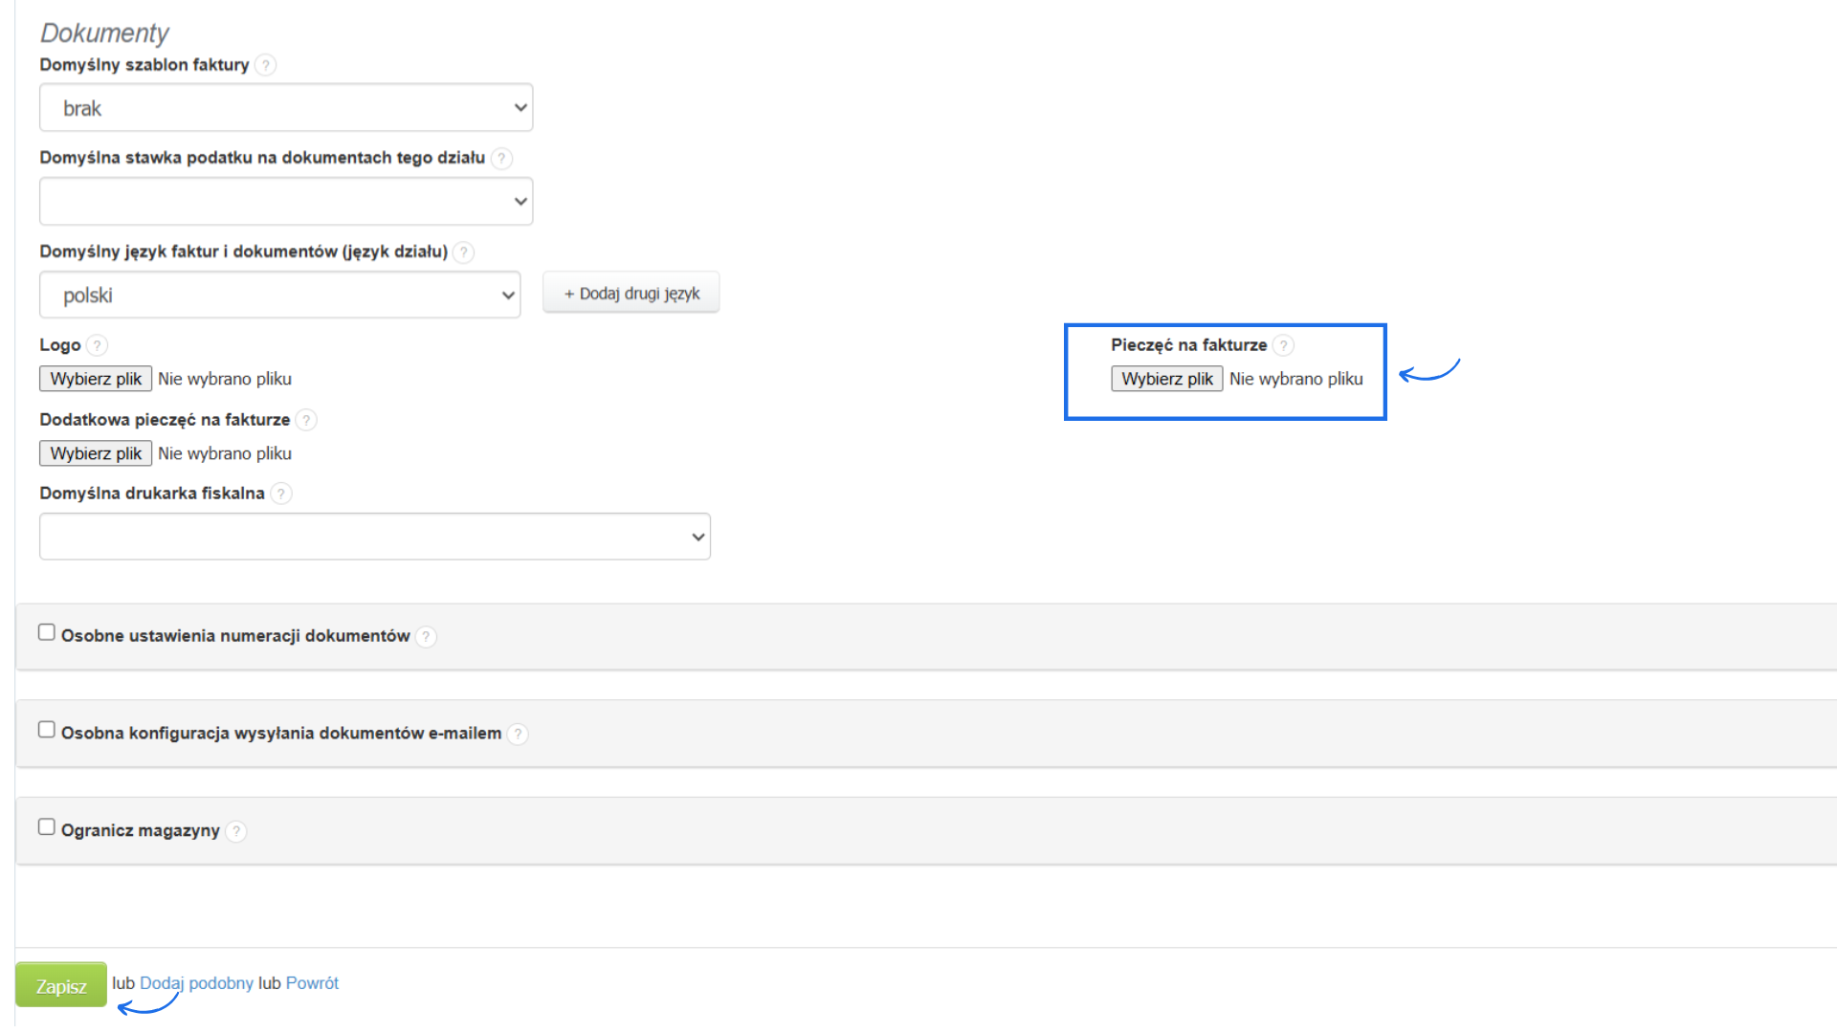Image resolution: width=1837 pixels, height=1033 pixels.
Task: Check the Ogranicz magazyny option
Action: tap(47, 827)
